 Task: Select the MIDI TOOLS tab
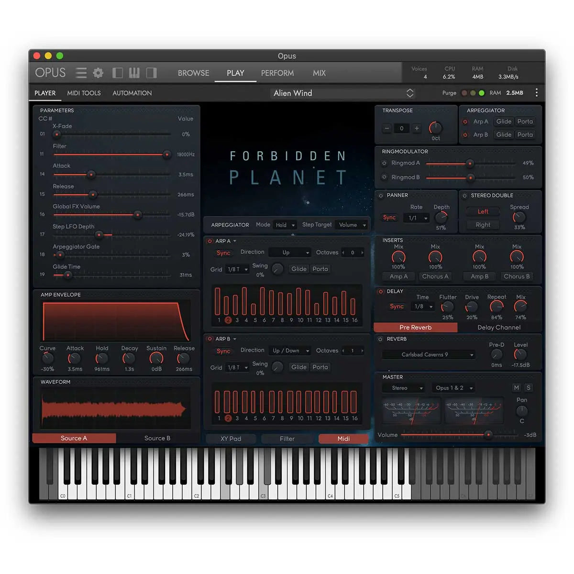click(x=84, y=93)
